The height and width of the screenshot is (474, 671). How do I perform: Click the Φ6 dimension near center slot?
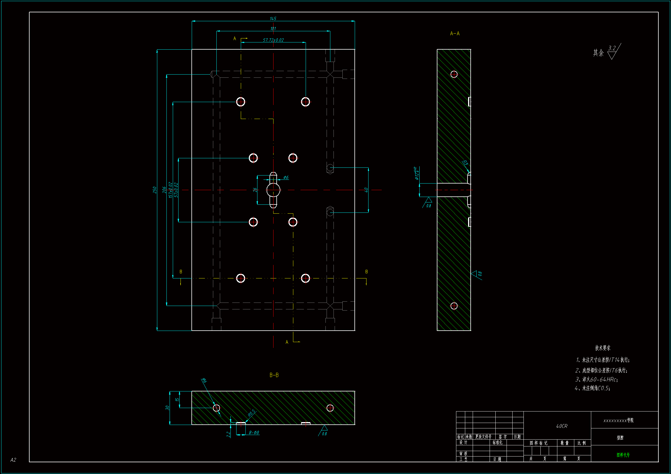tap(286, 177)
